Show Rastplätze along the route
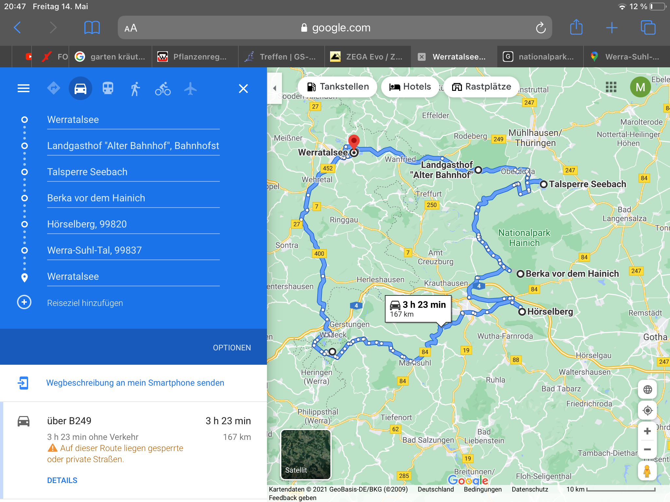 pos(481,87)
